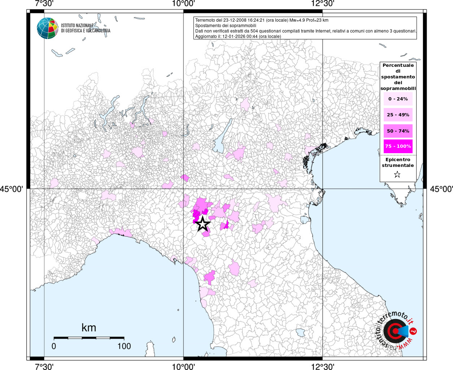Click the top 12°30' longitude label

click(x=323, y=4)
